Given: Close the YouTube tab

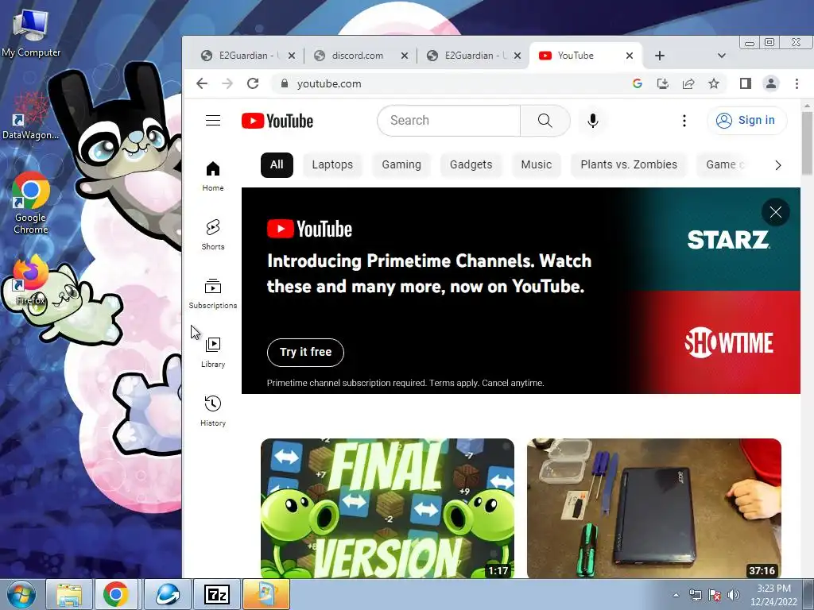Looking at the screenshot, I should [x=630, y=56].
